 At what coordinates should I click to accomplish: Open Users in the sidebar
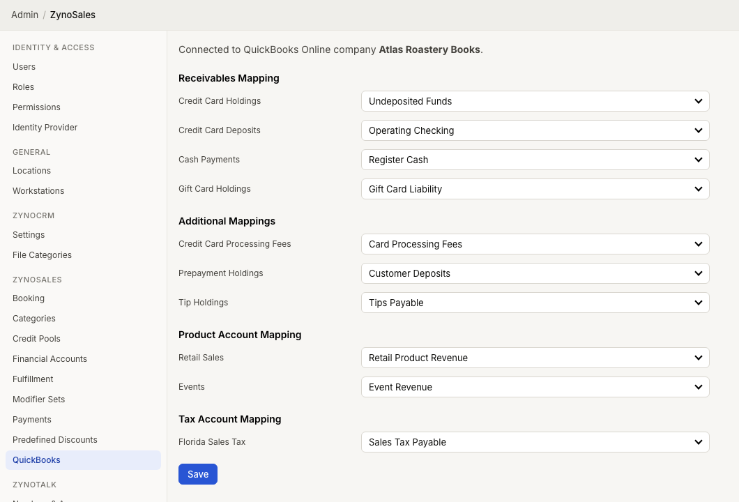click(x=24, y=67)
